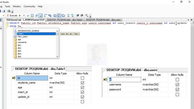Image resolution: width=194 pixels, height=109 pixels.
Task: Click the autocomplete list scrollbar thumb
Action: pyautogui.click(x=57, y=34)
